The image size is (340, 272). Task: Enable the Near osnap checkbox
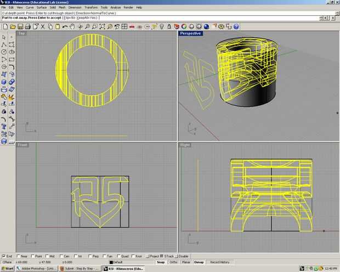(x=19, y=256)
